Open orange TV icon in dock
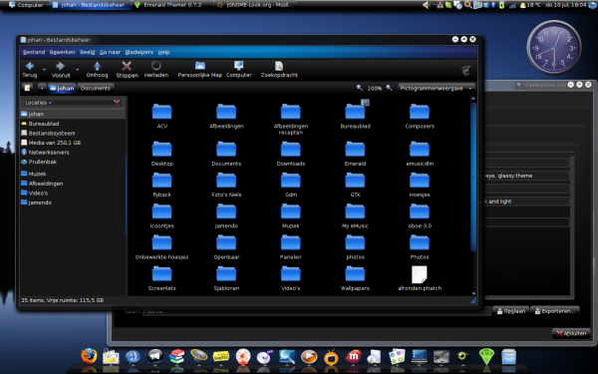 tap(331, 357)
